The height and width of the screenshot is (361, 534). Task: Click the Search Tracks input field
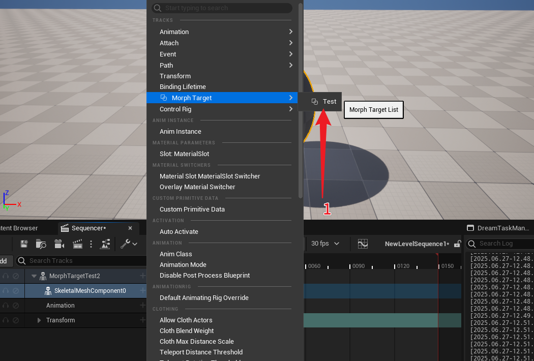click(82, 260)
